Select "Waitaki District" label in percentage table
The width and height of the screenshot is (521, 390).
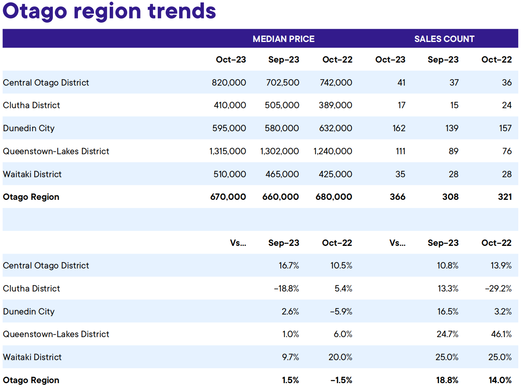pos(32,357)
